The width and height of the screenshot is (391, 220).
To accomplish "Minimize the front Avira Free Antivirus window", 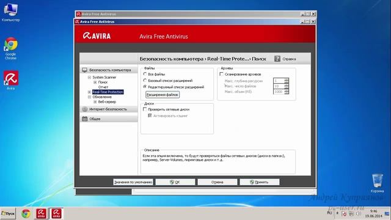I will (303, 22).
